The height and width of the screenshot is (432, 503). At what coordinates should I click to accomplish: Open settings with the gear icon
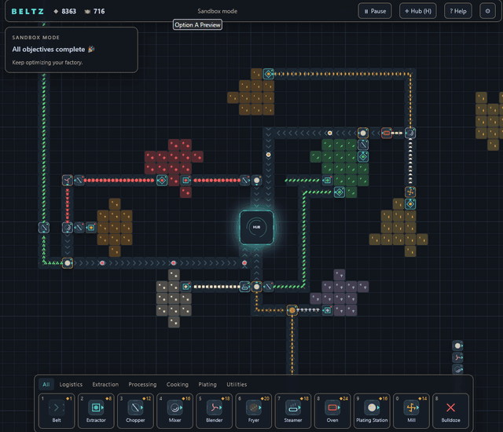pos(487,11)
